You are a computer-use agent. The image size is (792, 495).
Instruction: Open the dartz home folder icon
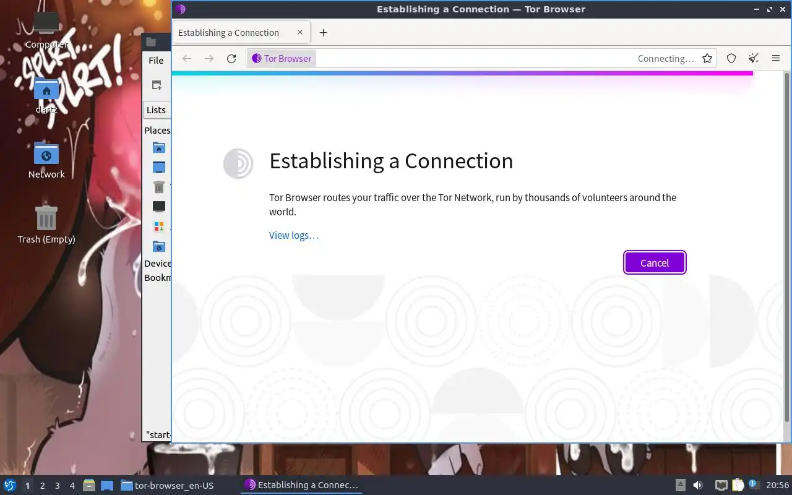coord(46,95)
